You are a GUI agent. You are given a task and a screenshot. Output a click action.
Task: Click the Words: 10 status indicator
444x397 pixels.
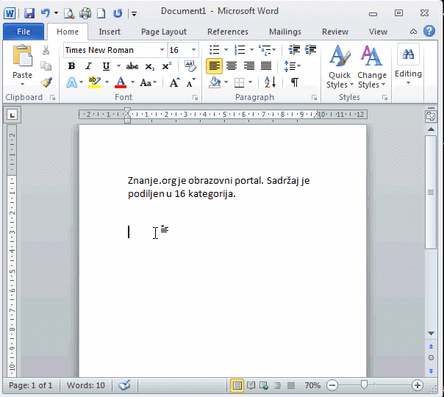coord(85,385)
